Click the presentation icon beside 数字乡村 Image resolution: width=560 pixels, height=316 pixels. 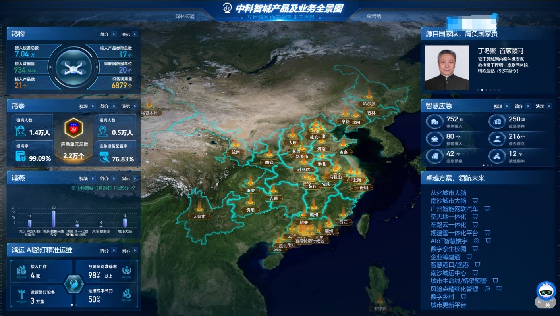tap(463, 297)
